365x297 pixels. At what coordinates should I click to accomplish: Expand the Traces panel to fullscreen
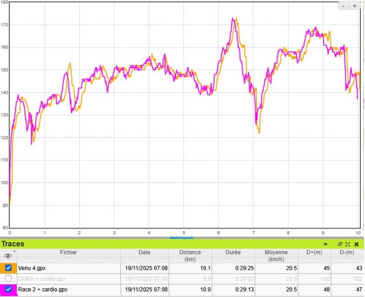click(x=347, y=244)
